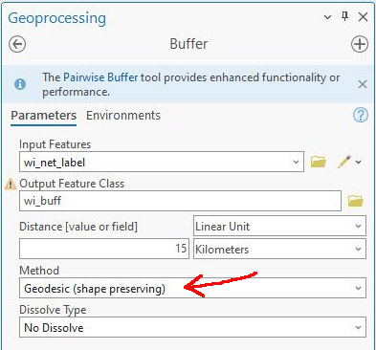Select the Parameters tab
The image size is (376, 350).
44,116
